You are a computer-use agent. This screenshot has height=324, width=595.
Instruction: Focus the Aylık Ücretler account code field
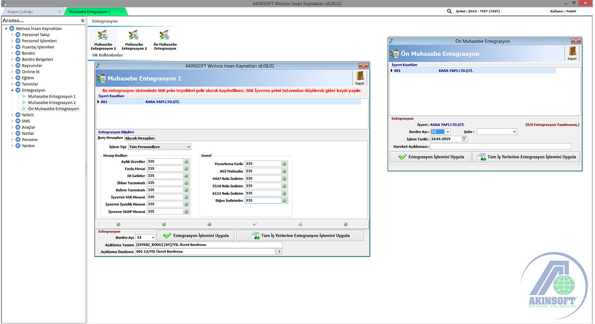[165, 162]
